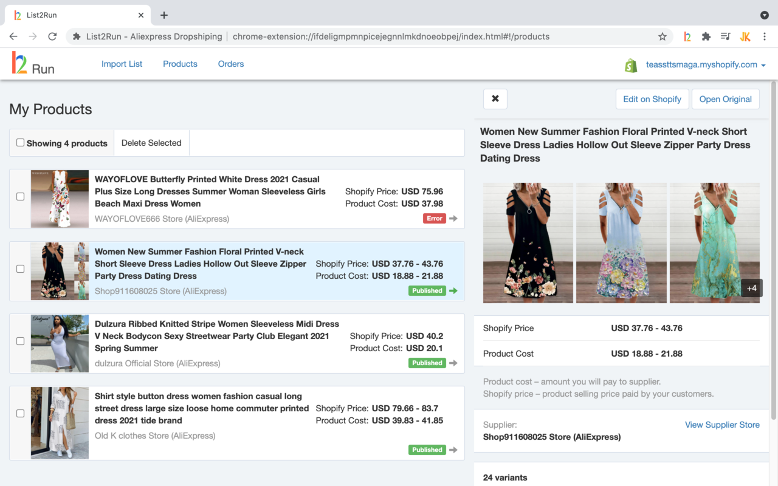The width and height of the screenshot is (778, 486).
Task: Click arrow icon on WAYOFLOVE product row
Action: [453, 219]
